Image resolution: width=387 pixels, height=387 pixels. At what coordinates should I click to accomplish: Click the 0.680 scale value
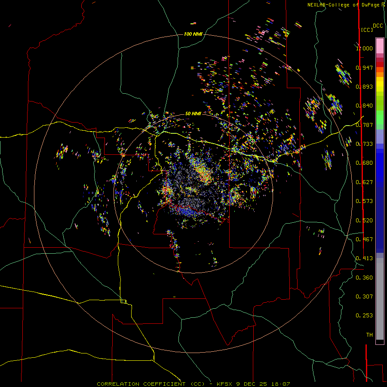tap(364, 163)
